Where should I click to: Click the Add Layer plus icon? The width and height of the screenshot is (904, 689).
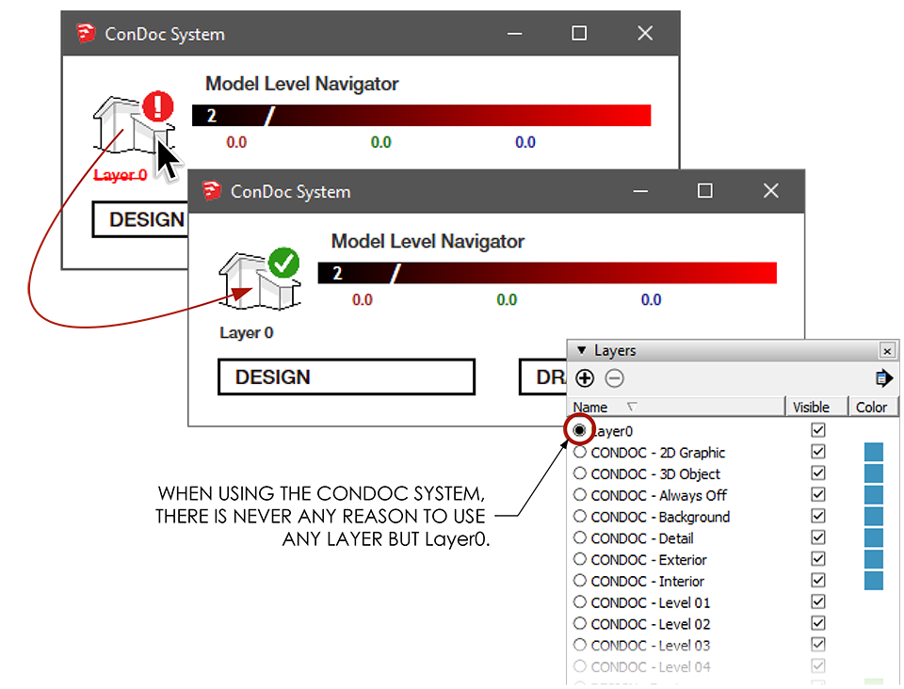point(585,378)
